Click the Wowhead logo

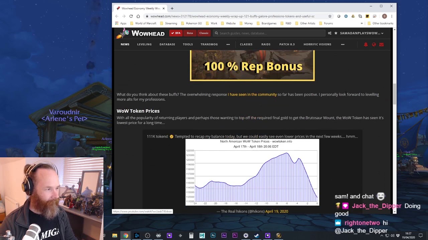point(140,33)
